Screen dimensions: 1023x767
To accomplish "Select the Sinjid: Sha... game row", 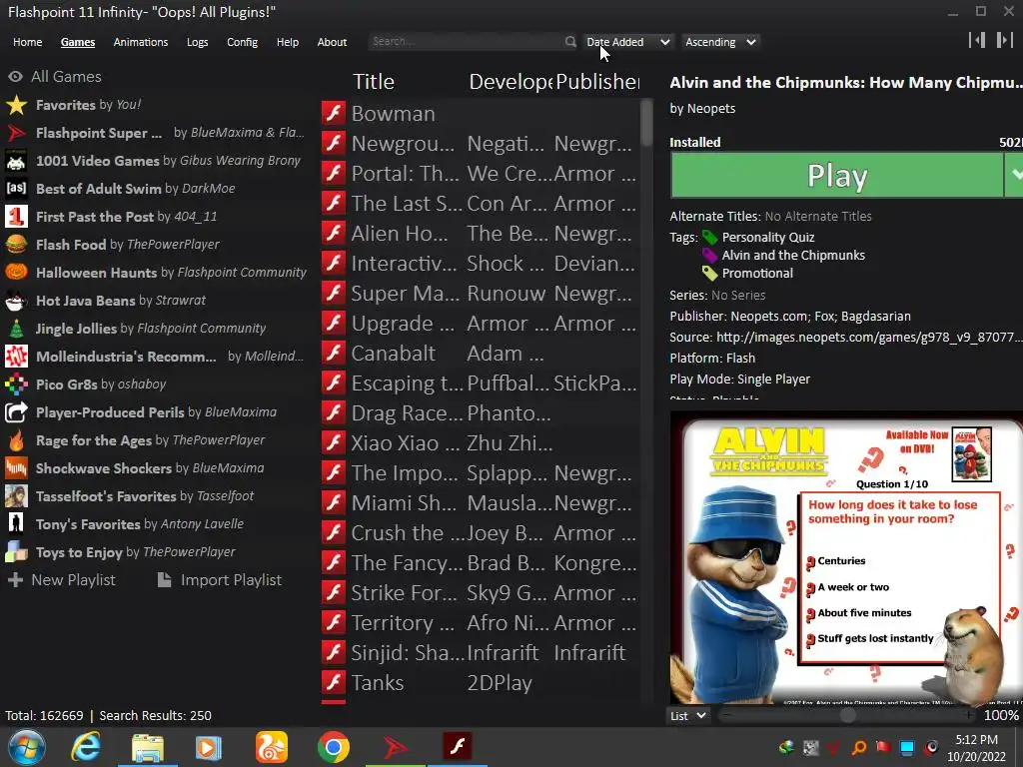I will click(x=480, y=652).
